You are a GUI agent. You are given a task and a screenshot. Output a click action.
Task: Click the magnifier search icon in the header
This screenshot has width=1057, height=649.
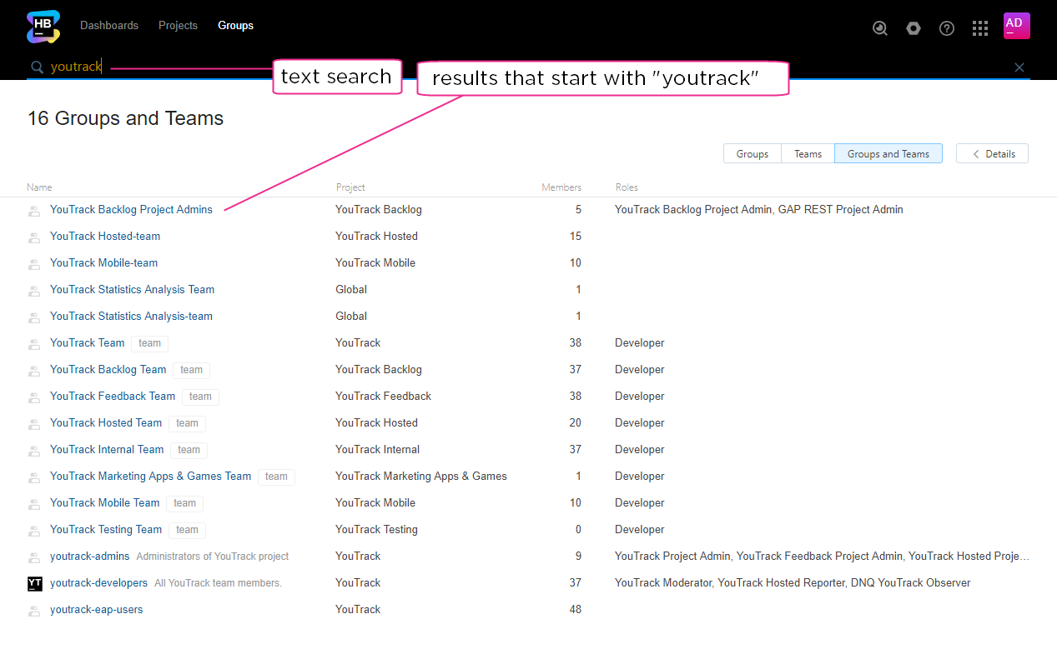pos(879,27)
